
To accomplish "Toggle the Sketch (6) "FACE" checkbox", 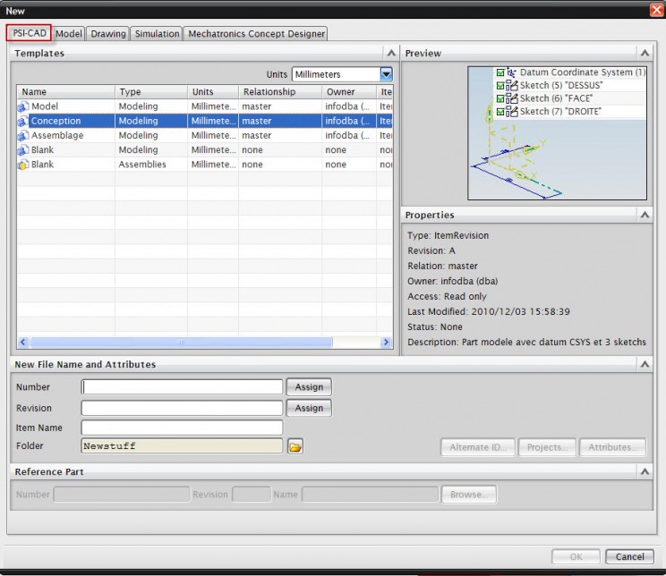I will coord(500,98).
